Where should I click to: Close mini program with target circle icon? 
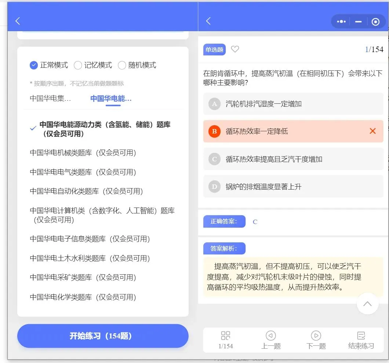click(375, 22)
